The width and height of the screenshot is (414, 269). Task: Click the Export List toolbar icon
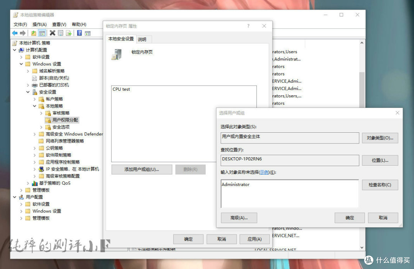tap(69, 33)
